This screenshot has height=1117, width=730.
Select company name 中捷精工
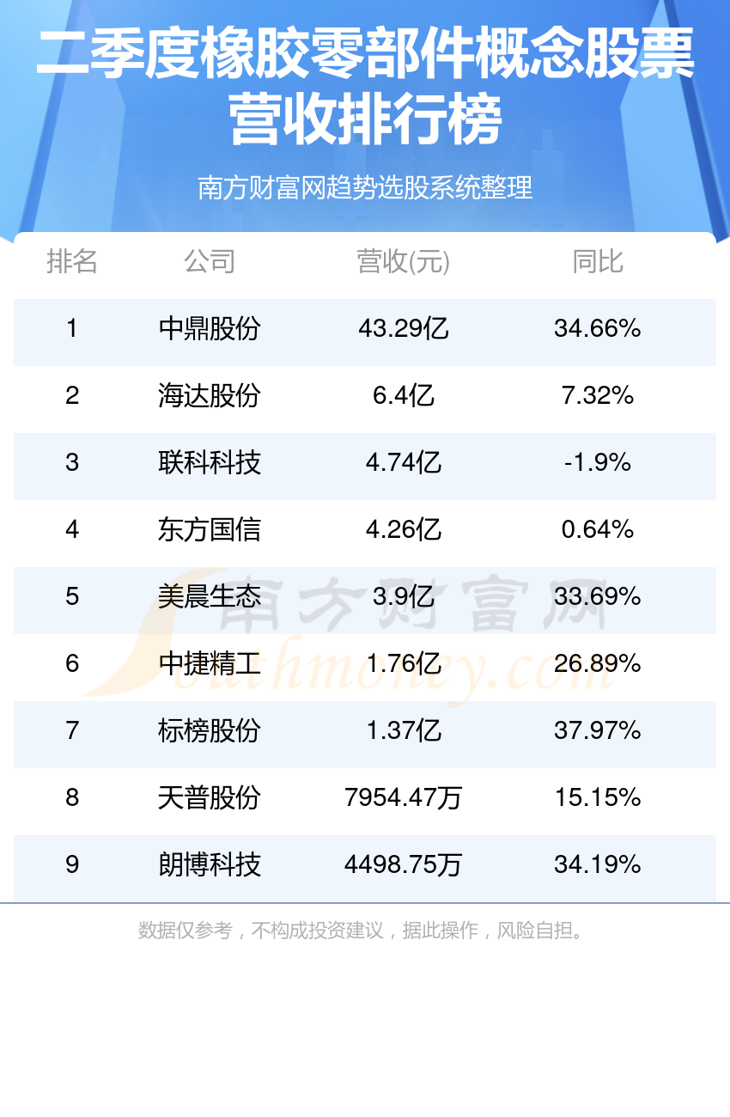click(210, 663)
